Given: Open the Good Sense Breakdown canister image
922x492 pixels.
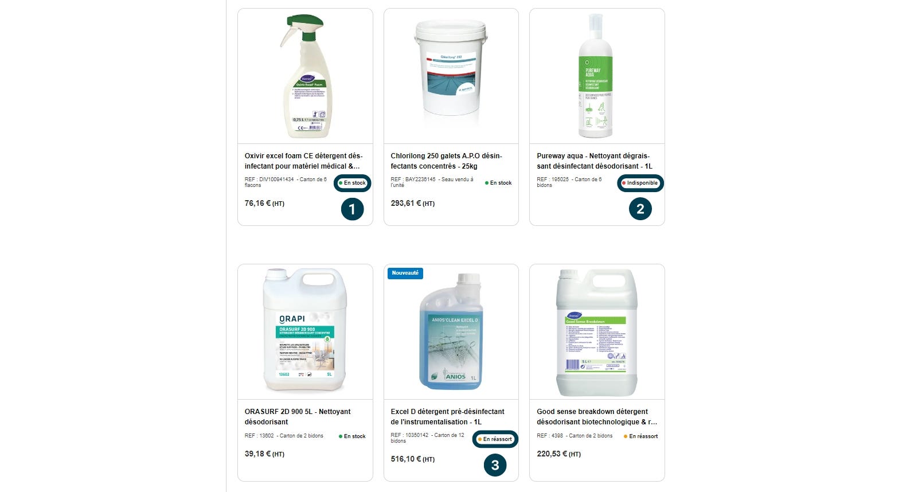Looking at the screenshot, I should (x=597, y=333).
